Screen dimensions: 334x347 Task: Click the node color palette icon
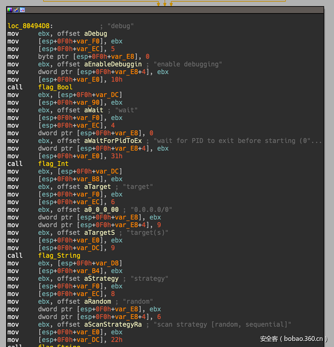click(10, 10)
